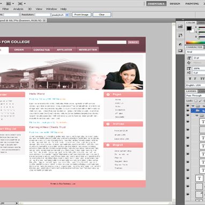
Task: Click the 0 pt baseline shift field
Action: tap(199, 73)
